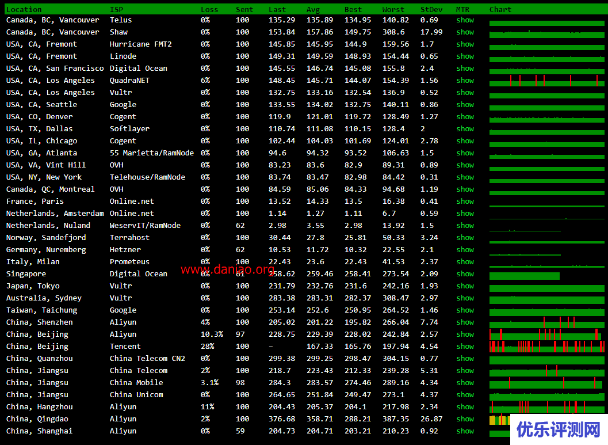Show MTR for Amsterdam Online.net
608x445 pixels.
[x=465, y=214]
